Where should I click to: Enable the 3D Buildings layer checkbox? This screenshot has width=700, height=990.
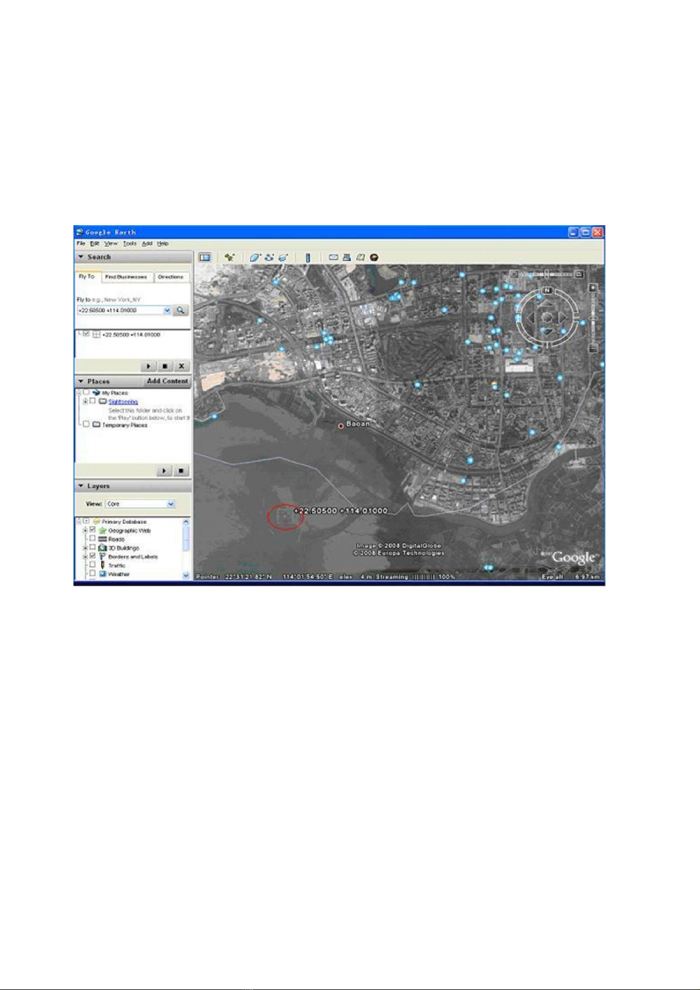pyautogui.click(x=92, y=547)
